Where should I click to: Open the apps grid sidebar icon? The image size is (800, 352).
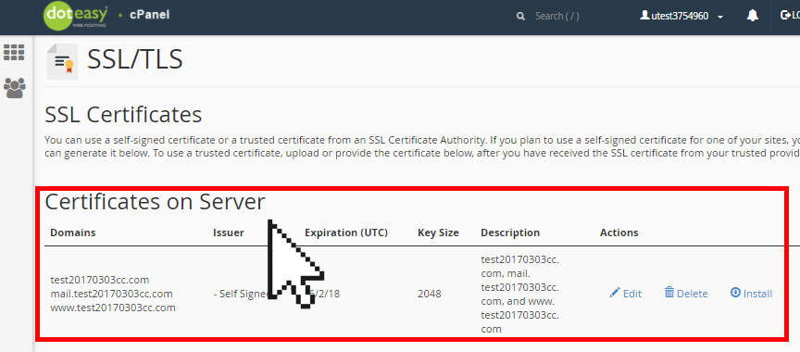(x=14, y=52)
